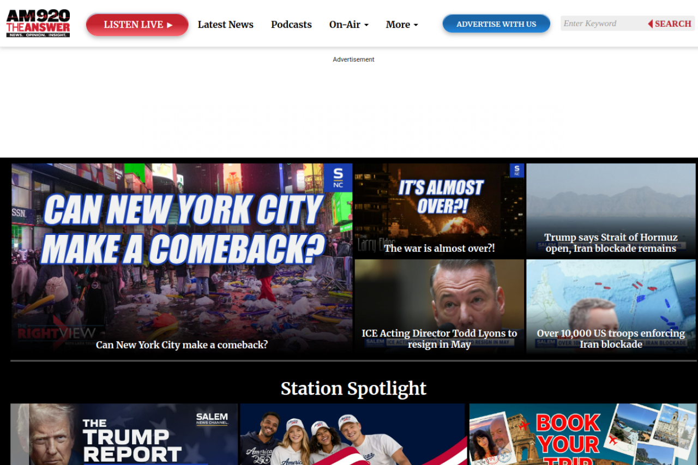This screenshot has width=698, height=465.
Task: Open the Book Your Trip spotlight banner
Action: [x=582, y=434]
